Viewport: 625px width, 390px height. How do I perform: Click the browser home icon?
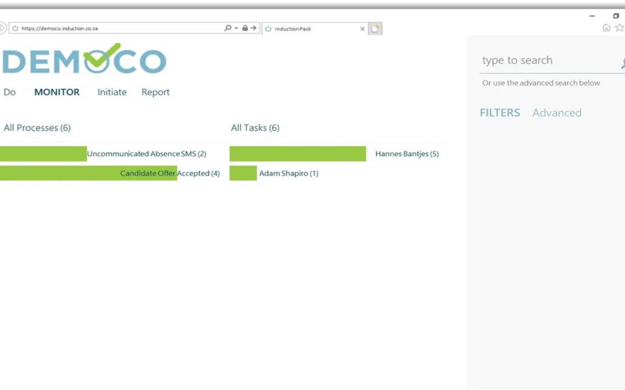606,28
